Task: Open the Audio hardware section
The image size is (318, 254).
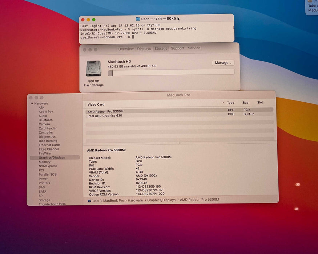Action: click(x=43, y=116)
